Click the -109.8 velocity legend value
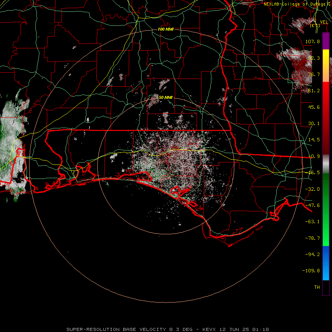Viewport: 332px width, 332px height. pyautogui.click(x=311, y=271)
